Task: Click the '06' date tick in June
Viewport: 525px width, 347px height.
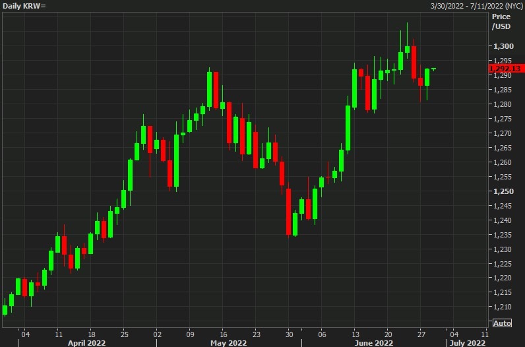Action: [322, 334]
